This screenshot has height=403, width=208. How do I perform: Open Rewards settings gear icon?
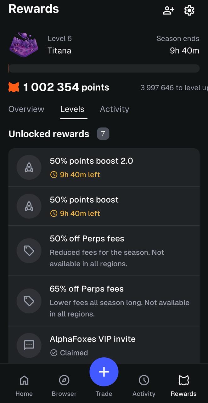coord(189,10)
